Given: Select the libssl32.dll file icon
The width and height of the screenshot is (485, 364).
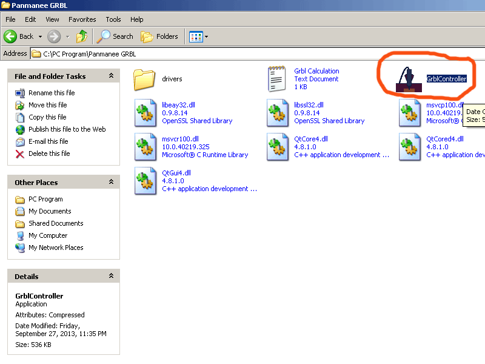Looking at the screenshot, I should click(x=278, y=113).
